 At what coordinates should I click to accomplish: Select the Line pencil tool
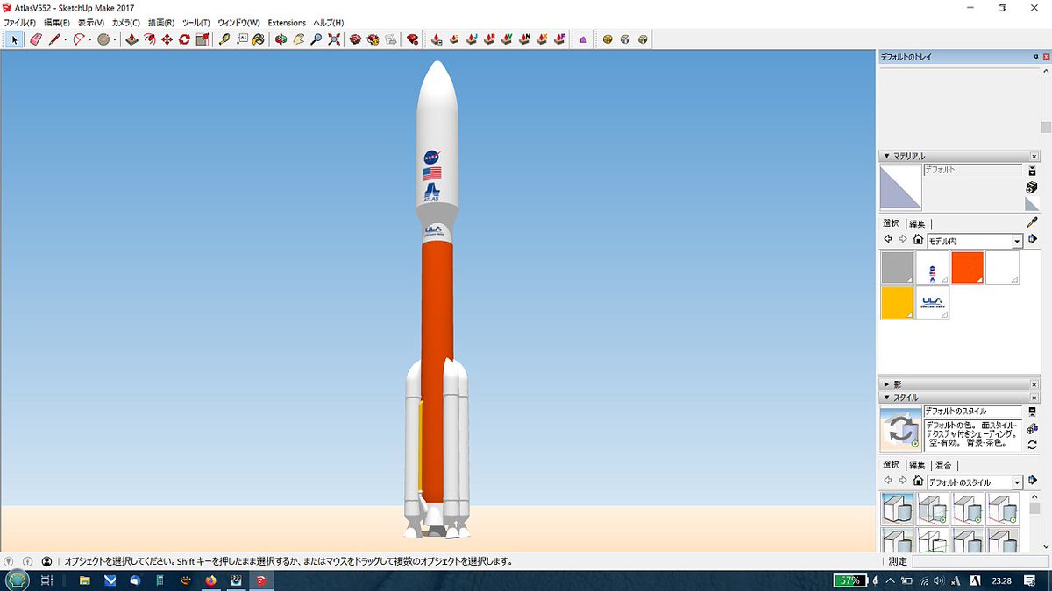point(54,39)
